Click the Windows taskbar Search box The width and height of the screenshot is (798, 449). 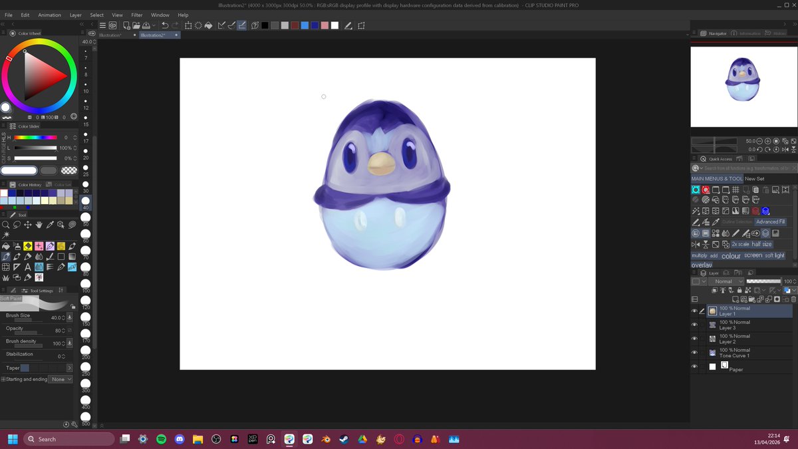69,439
